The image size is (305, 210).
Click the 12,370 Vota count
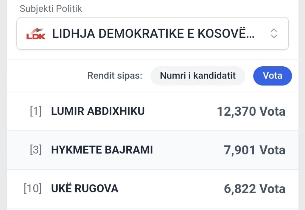tap(251, 112)
